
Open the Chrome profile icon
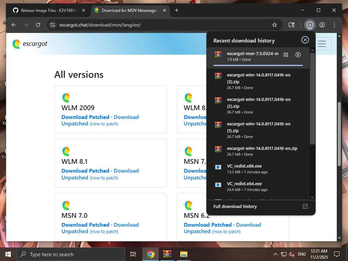322,25
